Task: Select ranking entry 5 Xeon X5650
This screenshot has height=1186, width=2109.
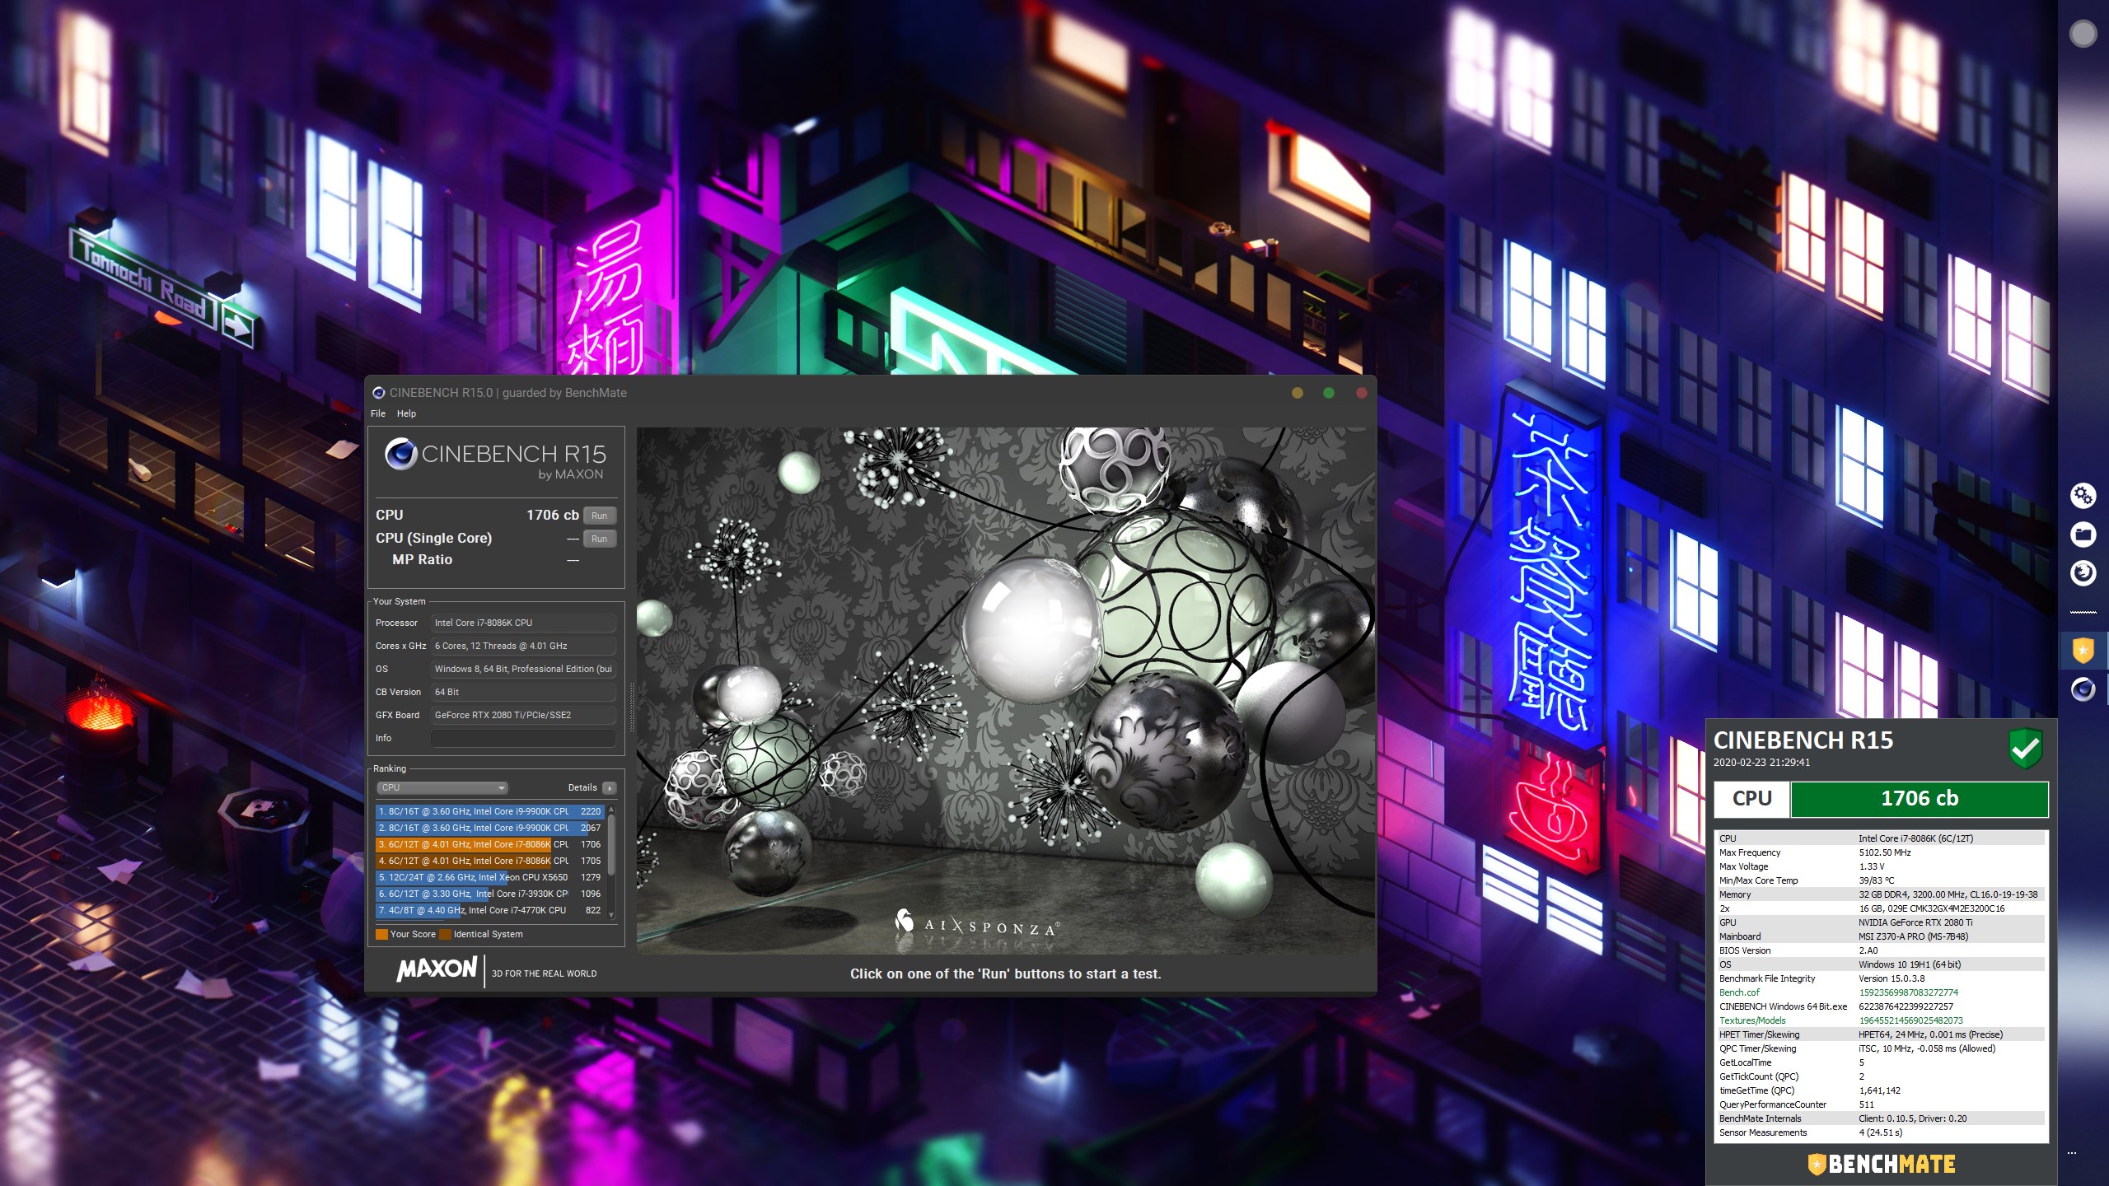Action: (x=490, y=877)
